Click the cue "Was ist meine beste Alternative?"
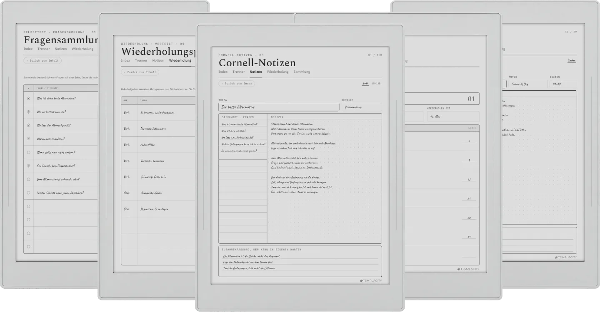 pyautogui.click(x=239, y=124)
